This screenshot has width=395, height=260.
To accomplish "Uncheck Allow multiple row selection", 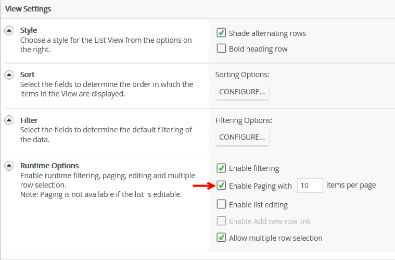I will (x=221, y=238).
